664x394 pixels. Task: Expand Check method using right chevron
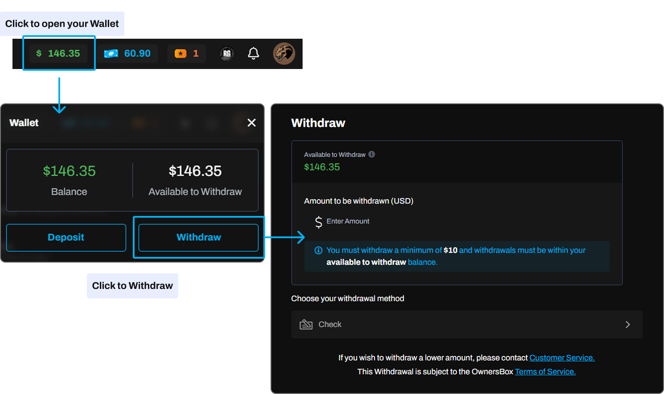pos(627,325)
